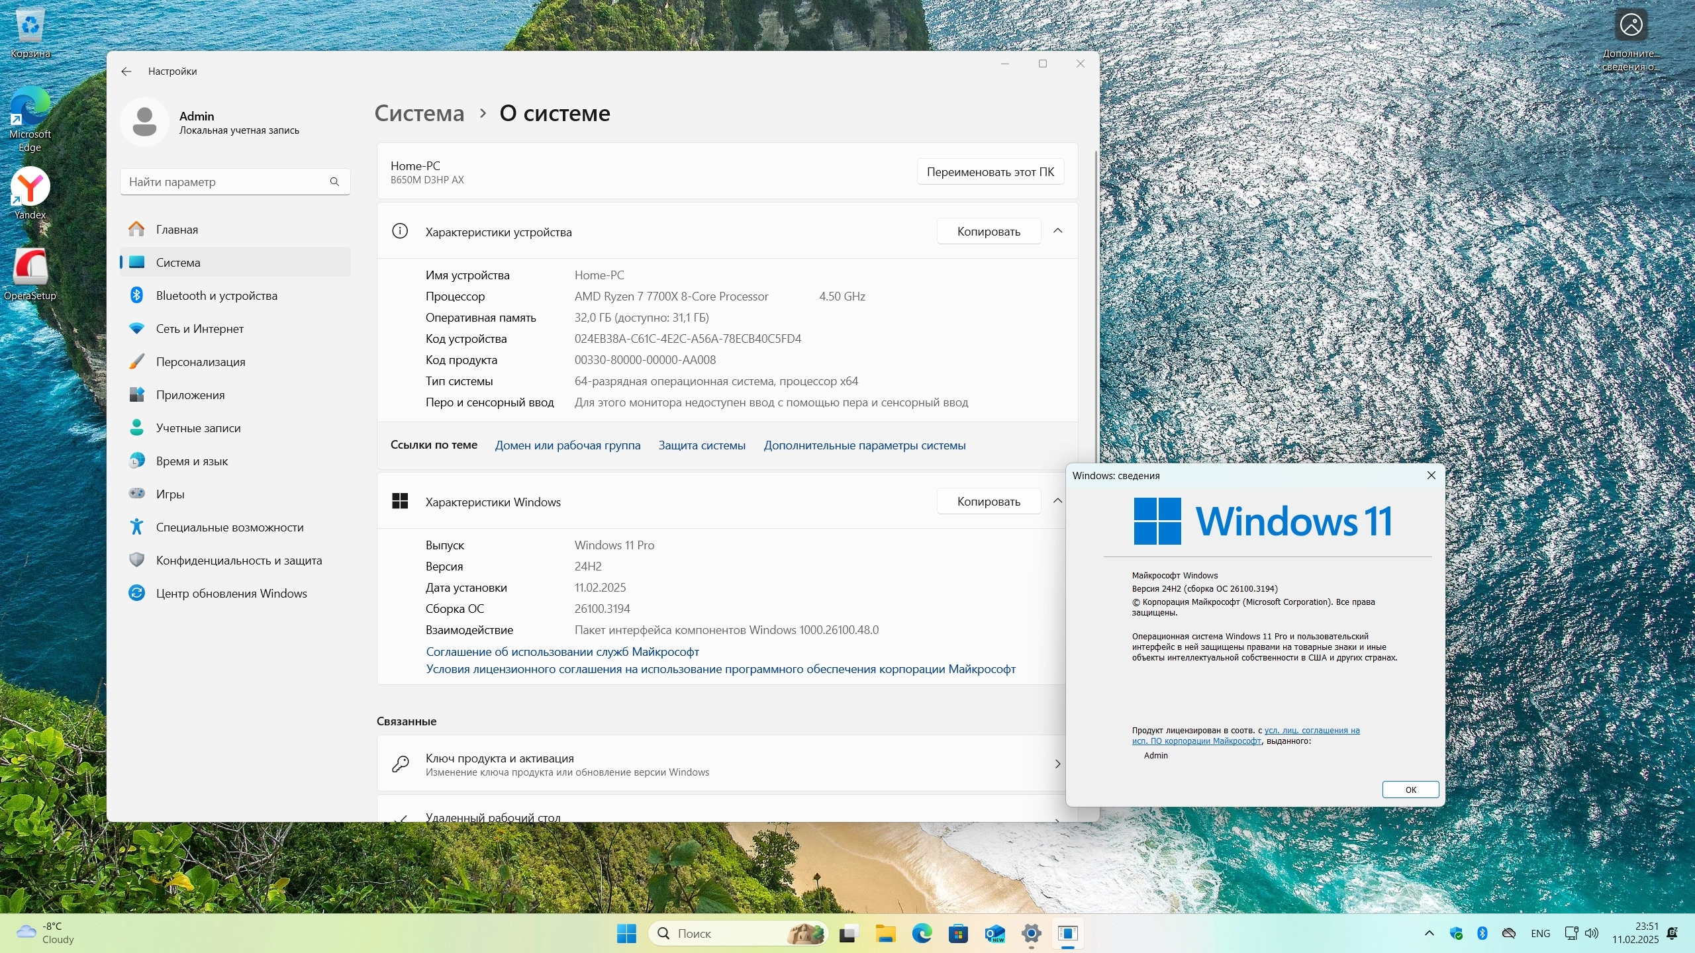Open the volume tray icon
Image resolution: width=1695 pixels, height=953 pixels.
pyautogui.click(x=1592, y=933)
